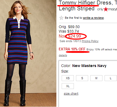The image size is (117, 107).
Task: Click the EXTRA 10% OFF promotion text
Action: (72, 49)
